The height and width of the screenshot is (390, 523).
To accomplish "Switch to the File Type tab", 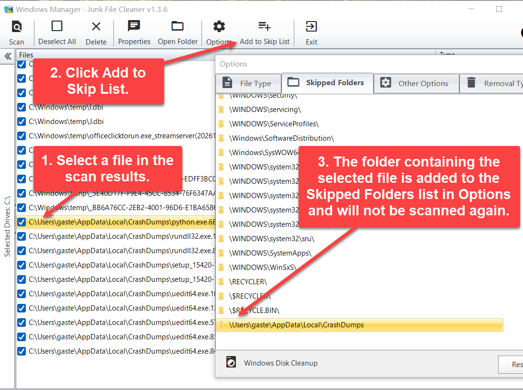I will [248, 83].
